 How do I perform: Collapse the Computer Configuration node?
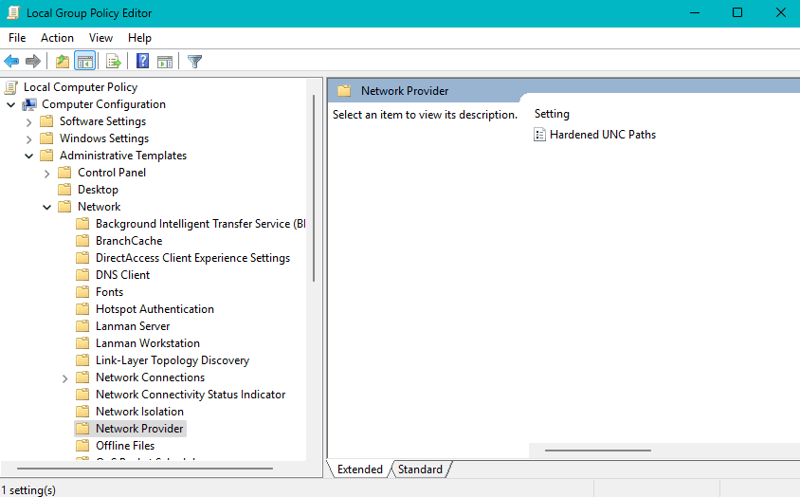[10, 104]
